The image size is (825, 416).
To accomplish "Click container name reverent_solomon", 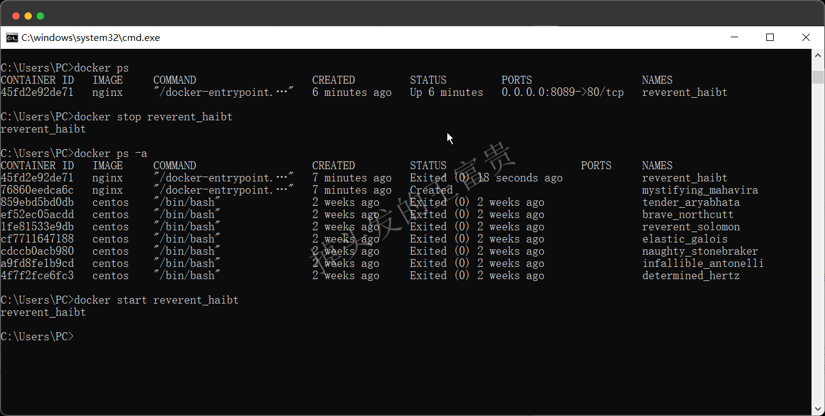I will tap(691, 227).
